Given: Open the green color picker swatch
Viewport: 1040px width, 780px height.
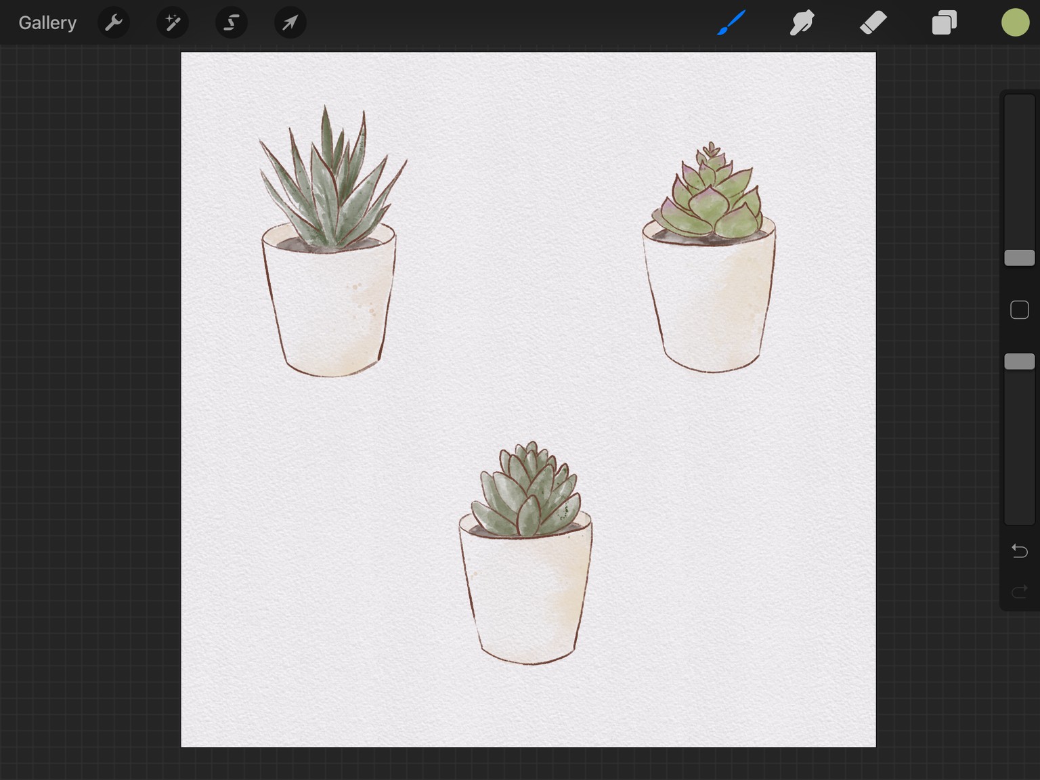Looking at the screenshot, I should 1016,22.
